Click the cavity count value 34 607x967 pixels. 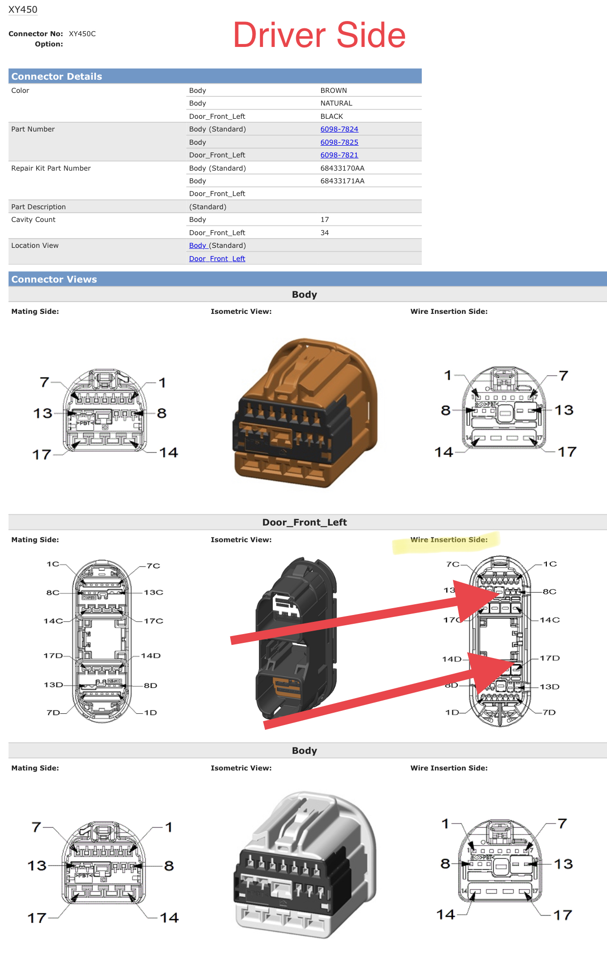coord(325,233)
